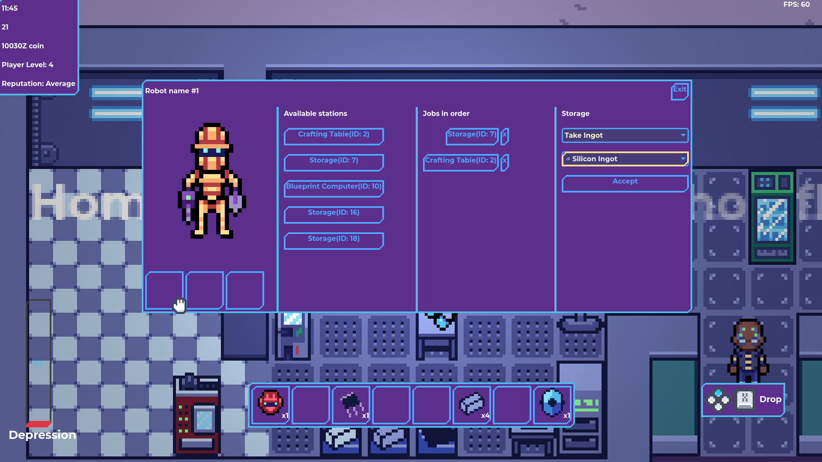Image resolution: width=822 pixels, height=462 pixels.
Task: Select the silicon ingot stack x4
Action: point(471,404)
